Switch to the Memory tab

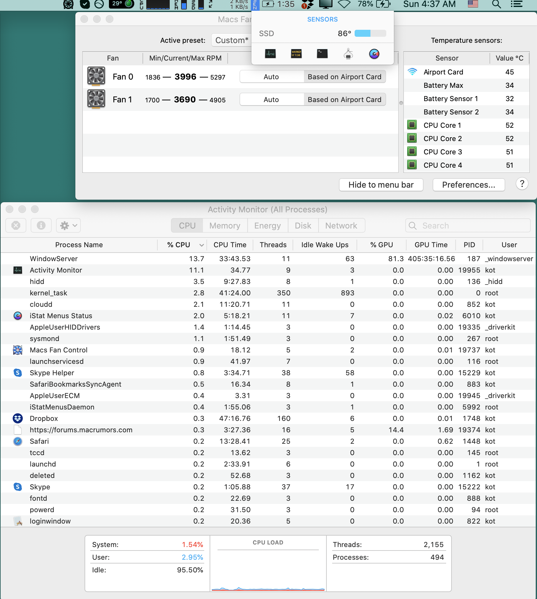[225, 225]
